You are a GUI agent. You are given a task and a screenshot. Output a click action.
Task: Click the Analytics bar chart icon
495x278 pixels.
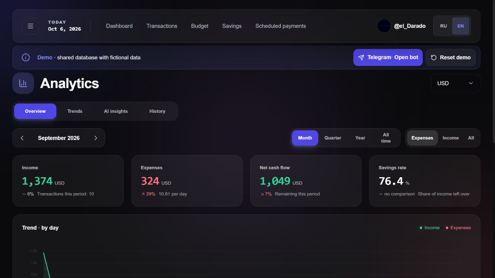click(x=23, y=83)
